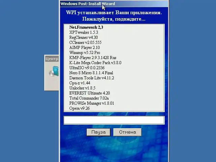Select PROWiSe Manager v1.8.01 entry
This screenshot has width=216, height=162.
point(92,103)
